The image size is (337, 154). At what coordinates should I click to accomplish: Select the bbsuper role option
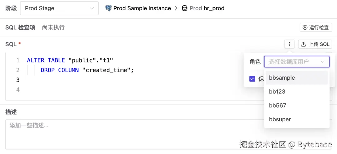280,119
